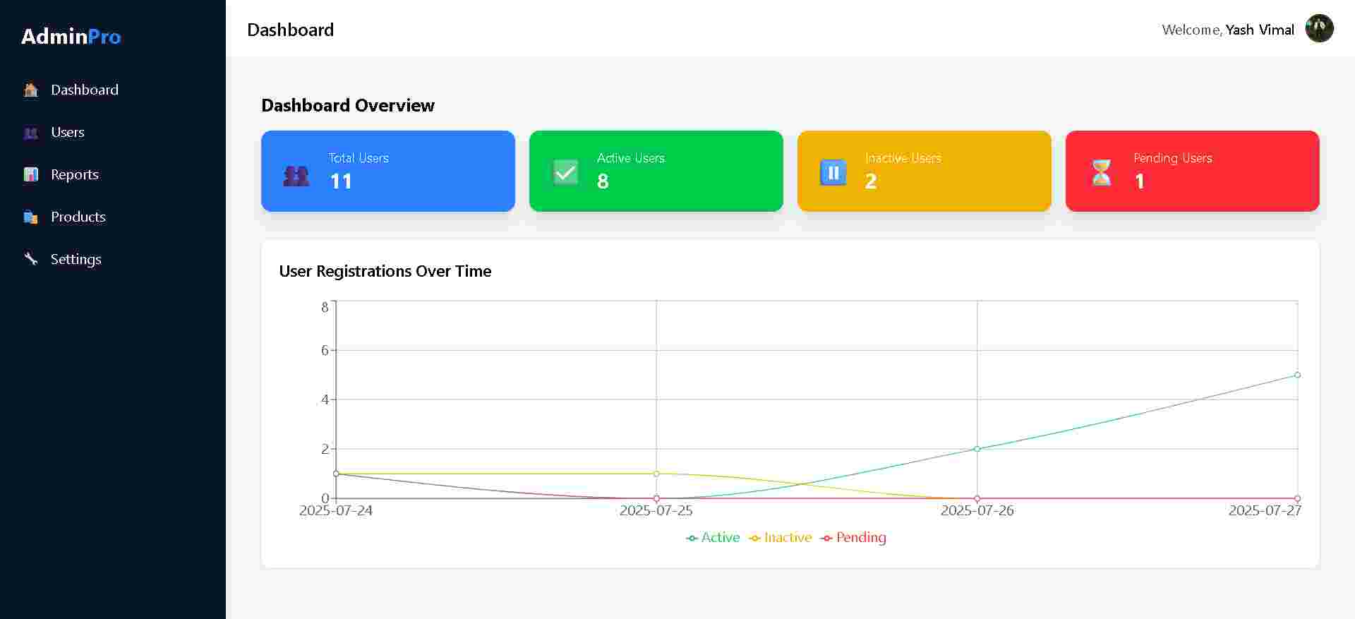
Task: Click the shopping bags icon beside Products
Action: point(31,217)
